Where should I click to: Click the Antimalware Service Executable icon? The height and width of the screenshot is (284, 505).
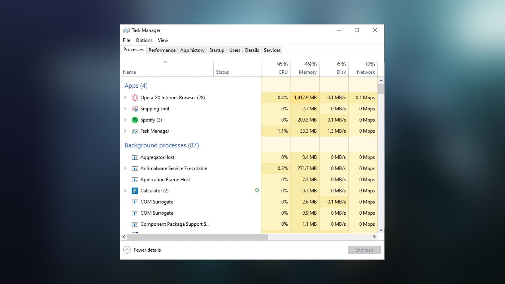(x=135, y=168)
